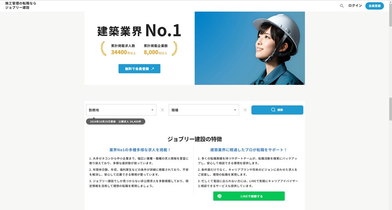Go to 施工管理の転職ならジョブリー建設 site logo
Viewport: 392px width, 210px height.
tap(20, 5)
